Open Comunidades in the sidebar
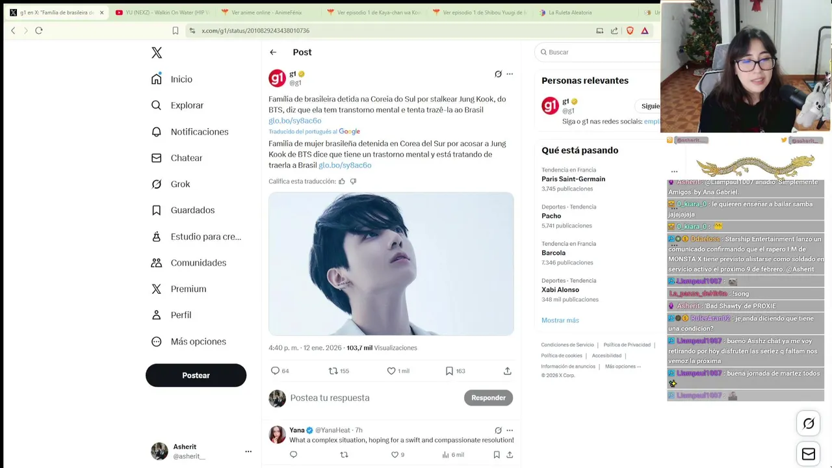Viewport: 832px width, 468px height. 188,263
